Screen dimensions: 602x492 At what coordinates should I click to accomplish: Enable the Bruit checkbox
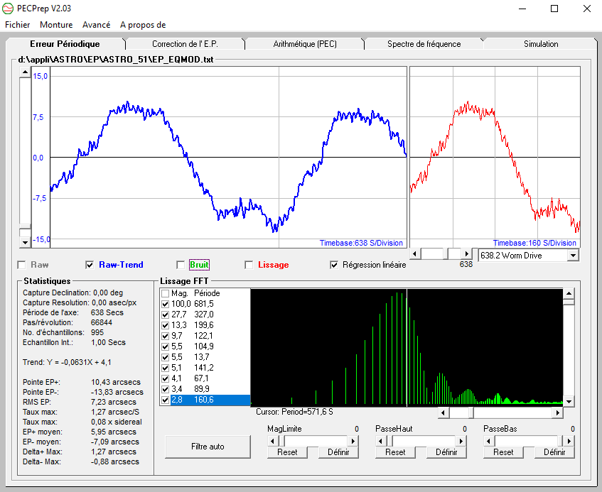click(x=181, y=265)
